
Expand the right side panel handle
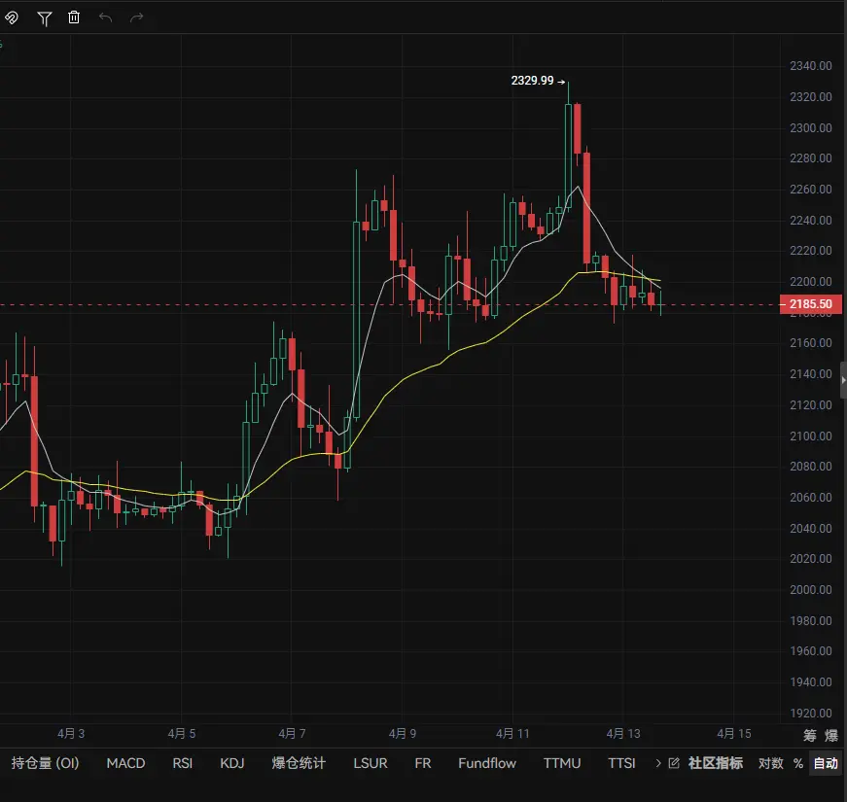point(843,380)
